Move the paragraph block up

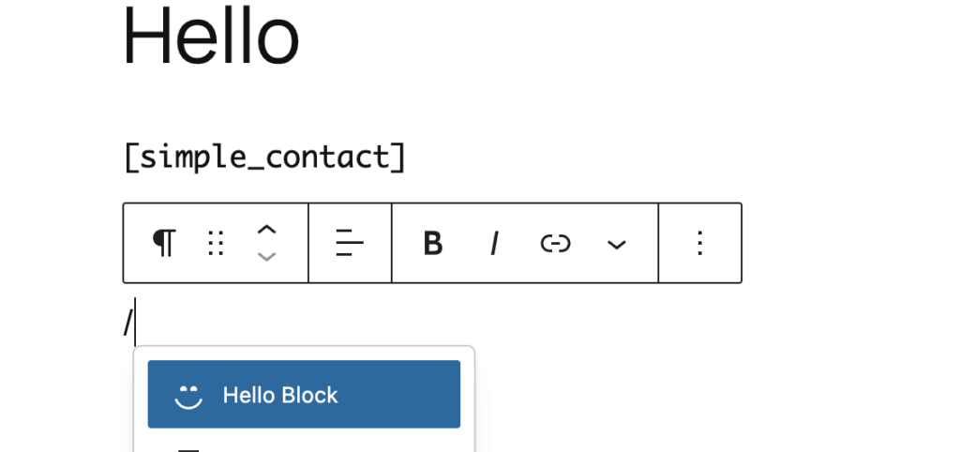(267, 229)
